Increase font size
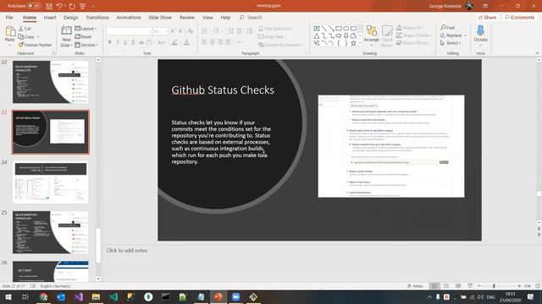Viewport: 542px width, 304px height. (173, 31)
